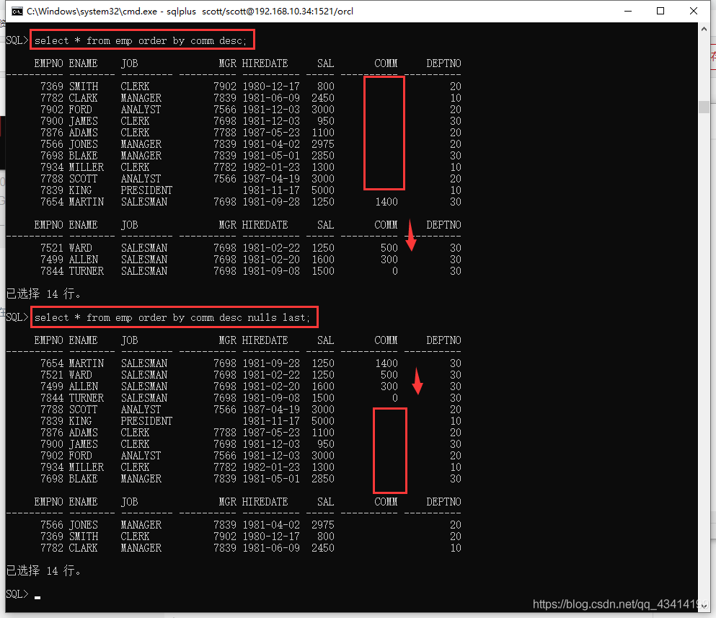The image size is (716, 618).
Task: Click TURNER's 0 commission in nulls last results
Action: coord(395,398)
